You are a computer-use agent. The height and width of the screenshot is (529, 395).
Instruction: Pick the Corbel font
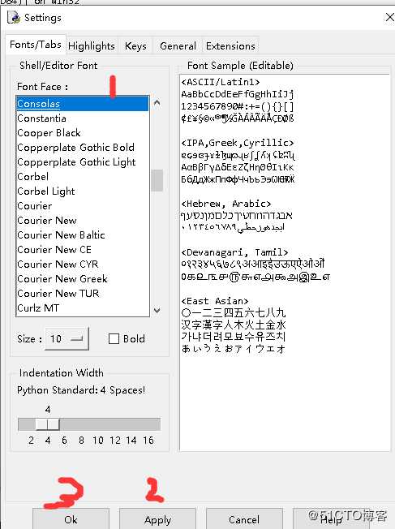82,176
